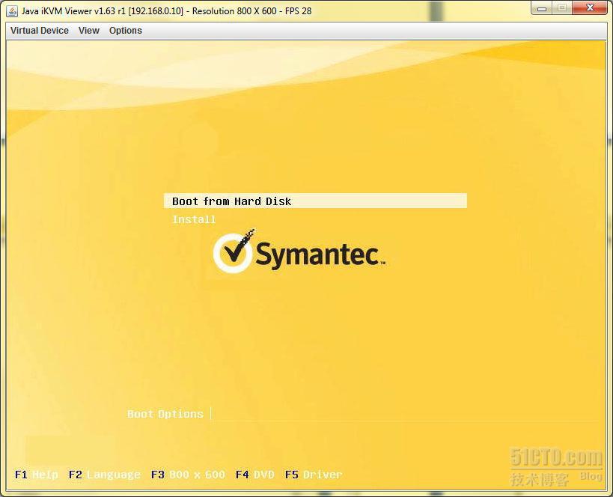Select F5 Driver option
This screenshot has width=613, height=497.
pyautogui.click(x=314, y=475)
